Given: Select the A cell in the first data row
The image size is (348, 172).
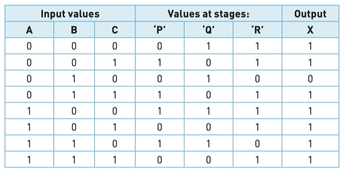Looking at the screenshot, I should coord(29,46).
